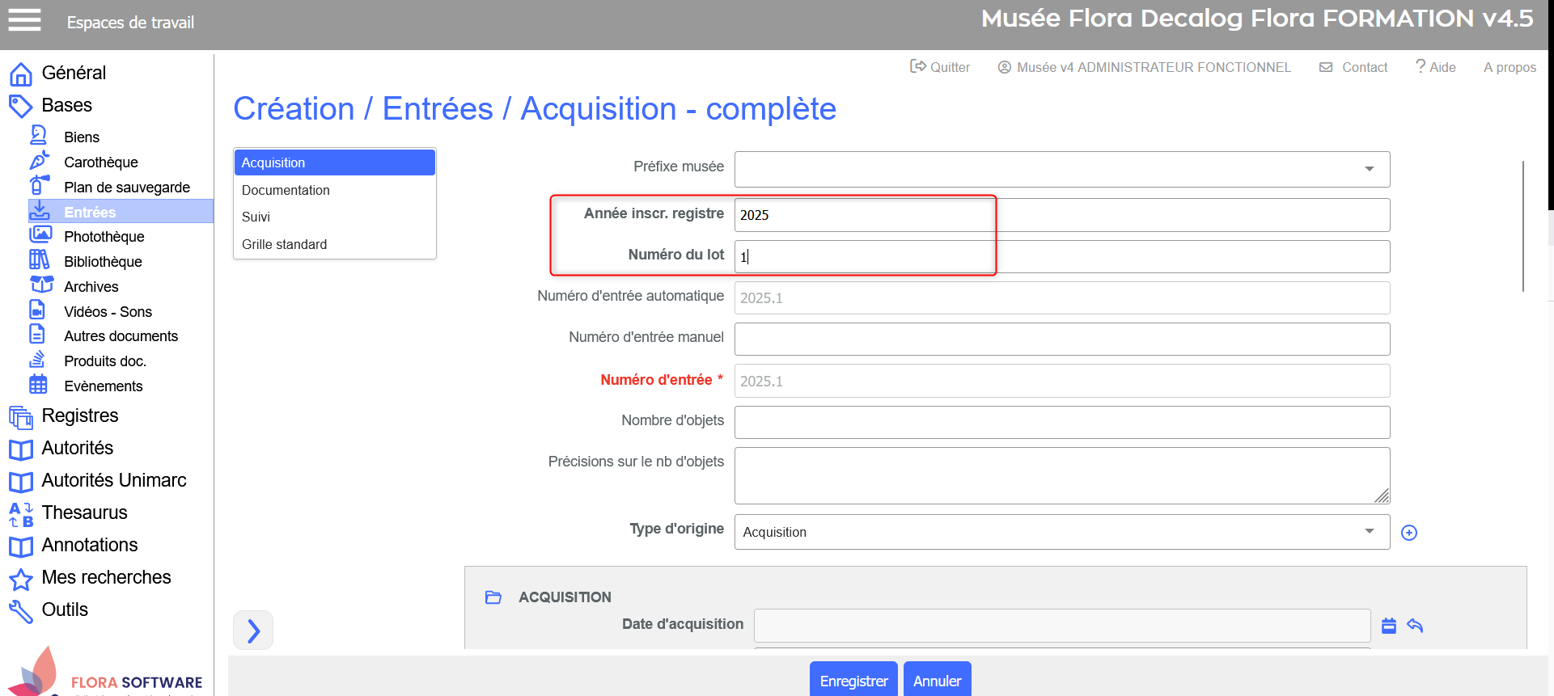Click the Archives box icon
Image resolution: width=1554 pixels, height=696 pixels.
point(41,285)
